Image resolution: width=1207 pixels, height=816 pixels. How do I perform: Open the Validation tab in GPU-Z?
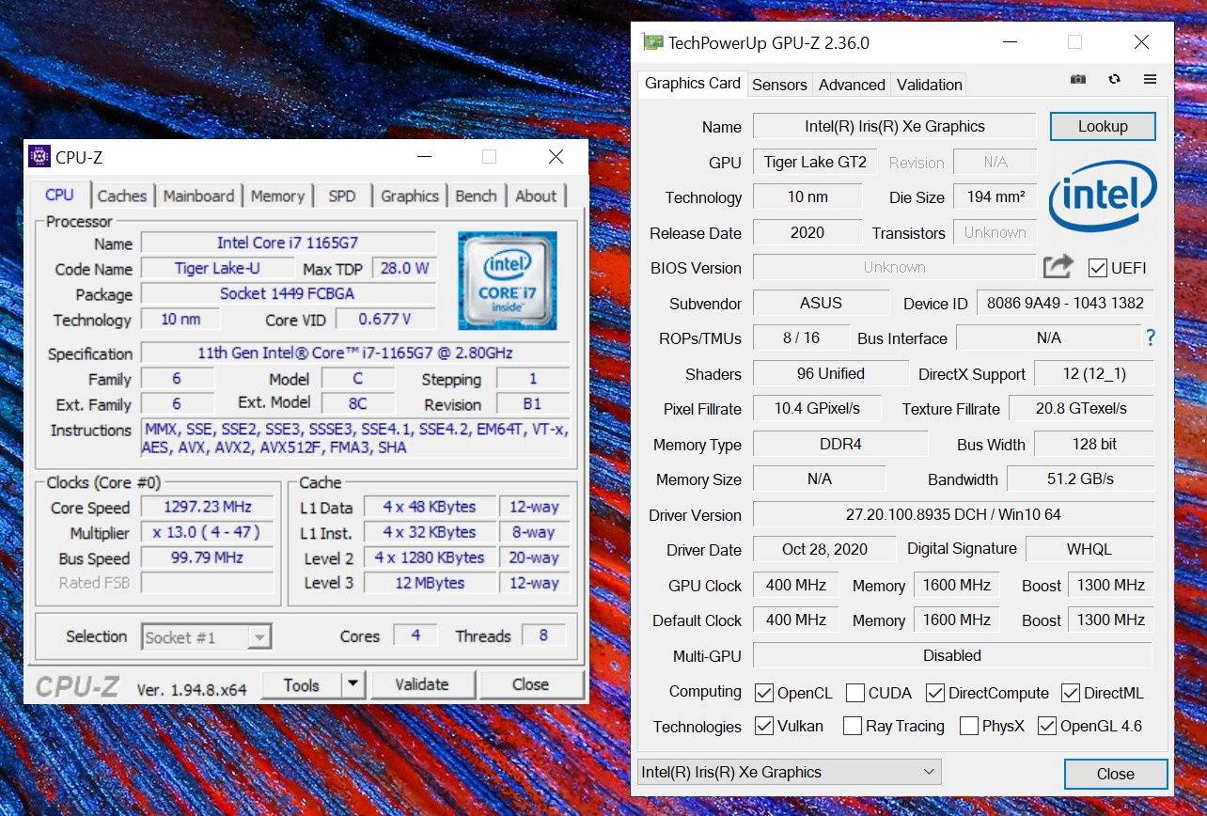coord(929,85)
